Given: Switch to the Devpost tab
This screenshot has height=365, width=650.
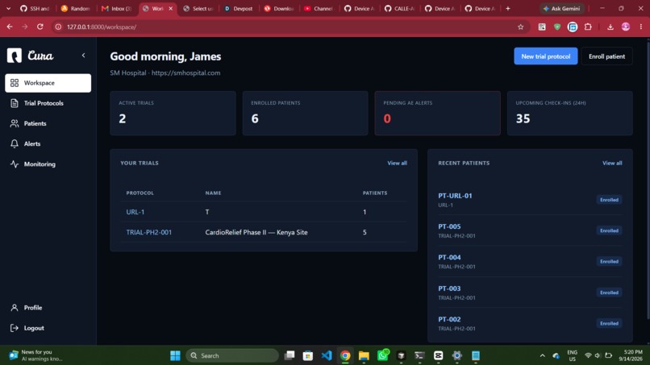Looking at the screenshot, I should (239, 8).
